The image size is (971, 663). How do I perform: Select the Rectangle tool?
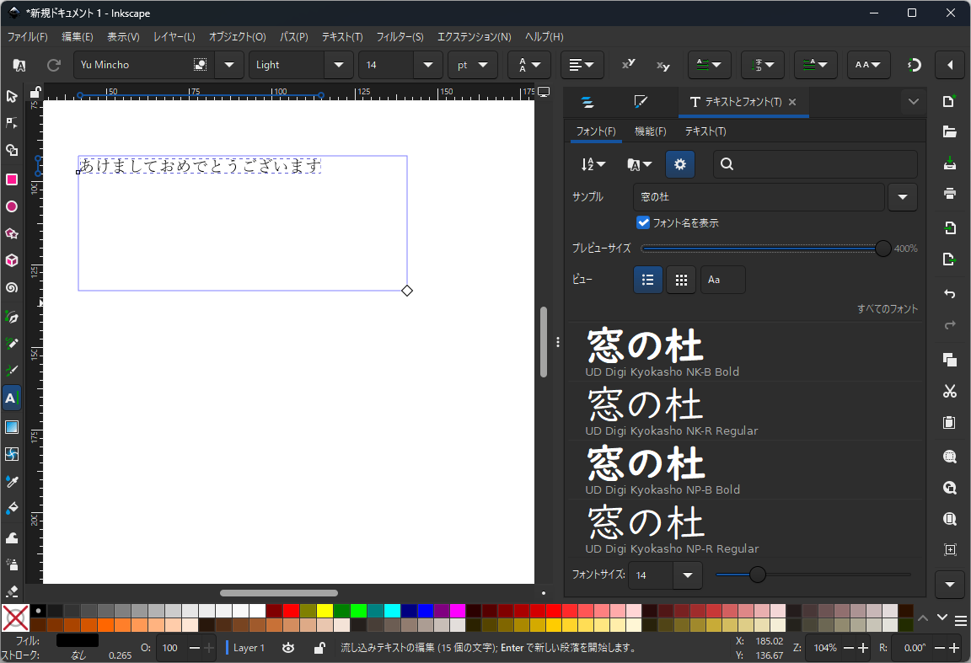[x=12, y=179]
